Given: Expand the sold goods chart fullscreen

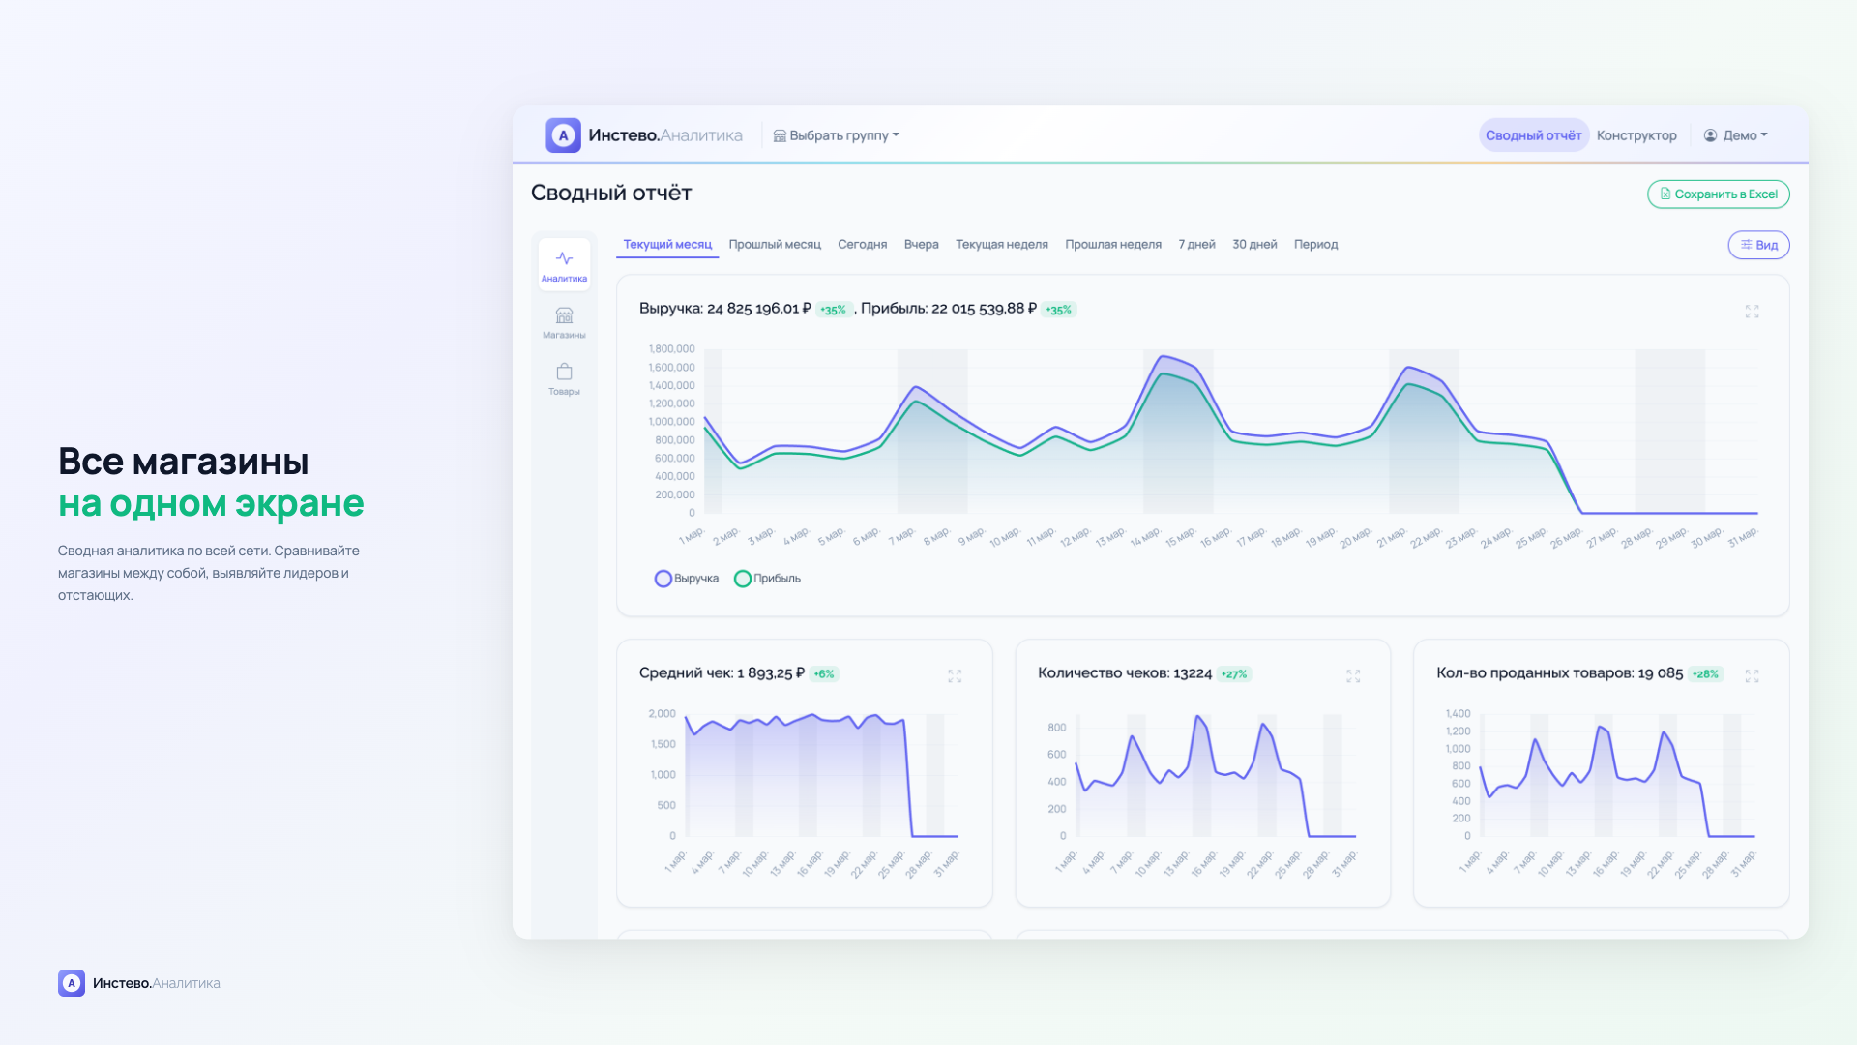Looking at the screenshot, I should tap(1752, 675).
